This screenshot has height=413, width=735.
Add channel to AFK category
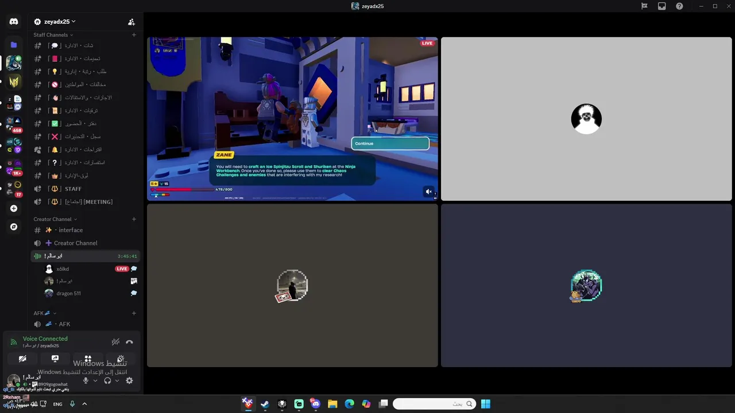click(x=134, y=313)
